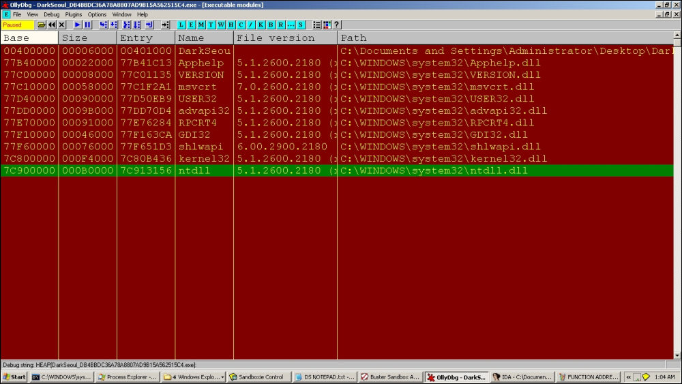
Task: Open the Plugins menu
Action: (x=74, y=14)
